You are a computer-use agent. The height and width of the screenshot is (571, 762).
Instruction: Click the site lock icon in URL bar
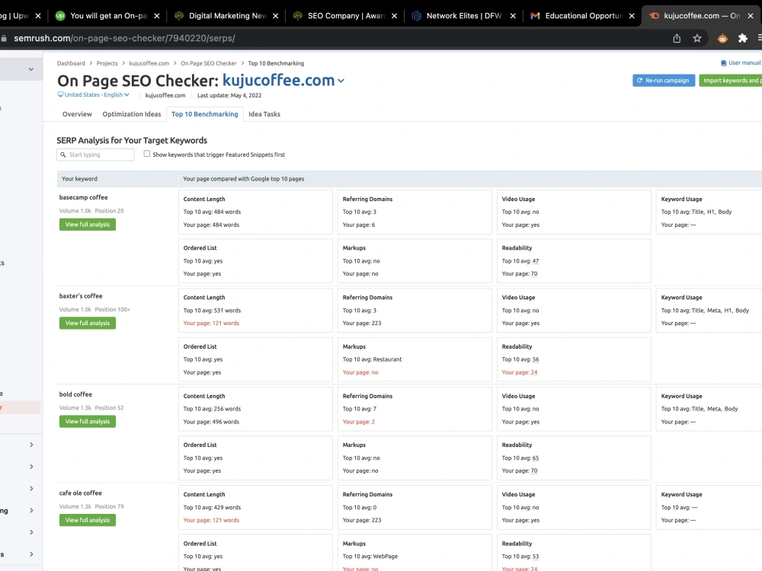coord(4,38)
